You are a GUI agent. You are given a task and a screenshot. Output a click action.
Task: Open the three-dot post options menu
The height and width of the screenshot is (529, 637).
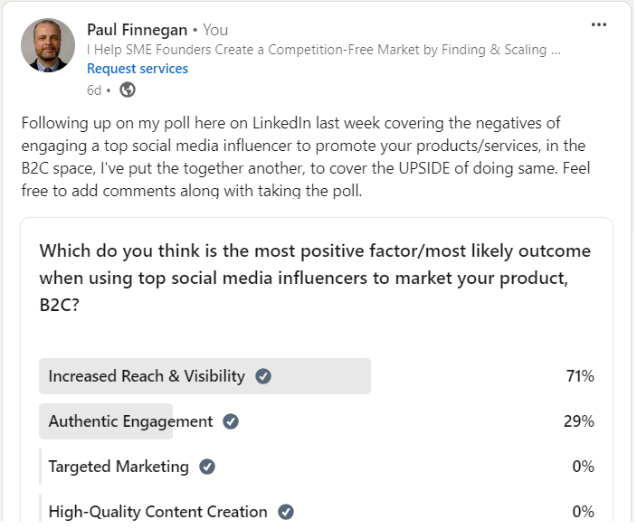tap(599, 24)
